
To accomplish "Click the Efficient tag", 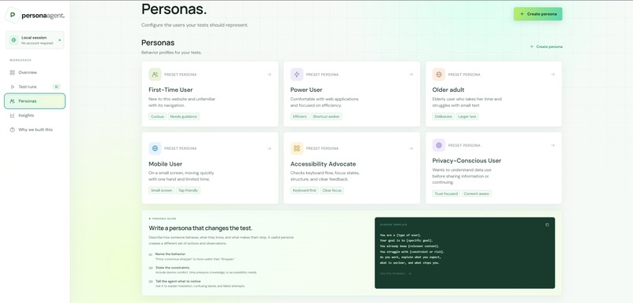I will click(300, 117).
